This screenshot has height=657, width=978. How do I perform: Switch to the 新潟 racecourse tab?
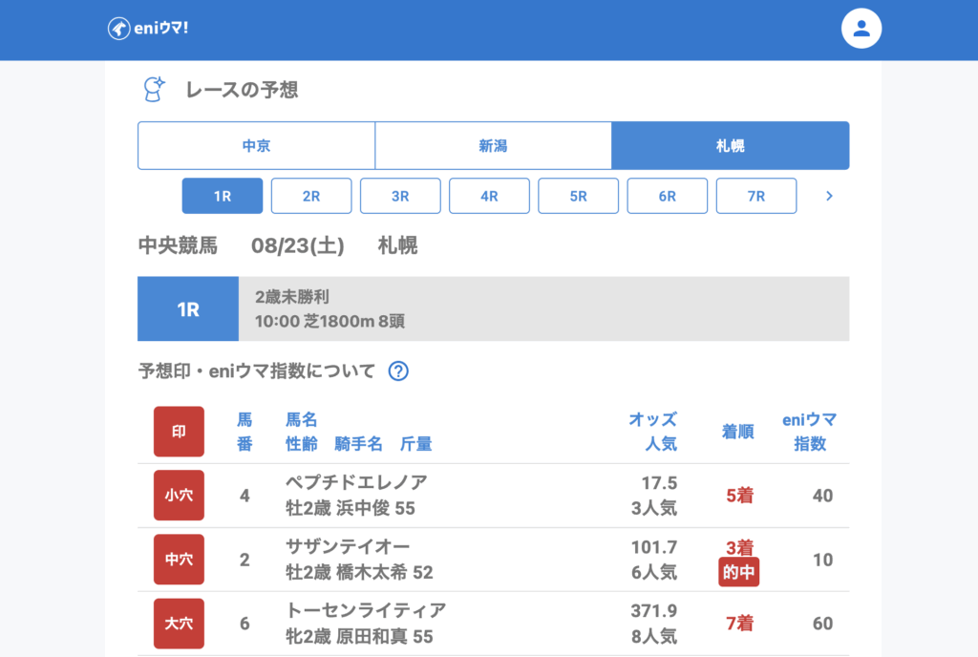(493, 146)
